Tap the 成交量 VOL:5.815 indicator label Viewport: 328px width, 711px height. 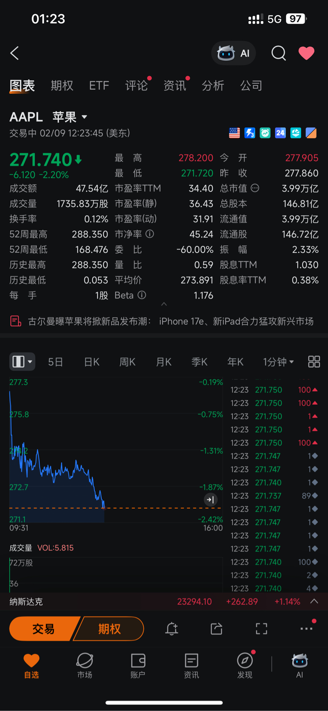click(x=41, y=548)
